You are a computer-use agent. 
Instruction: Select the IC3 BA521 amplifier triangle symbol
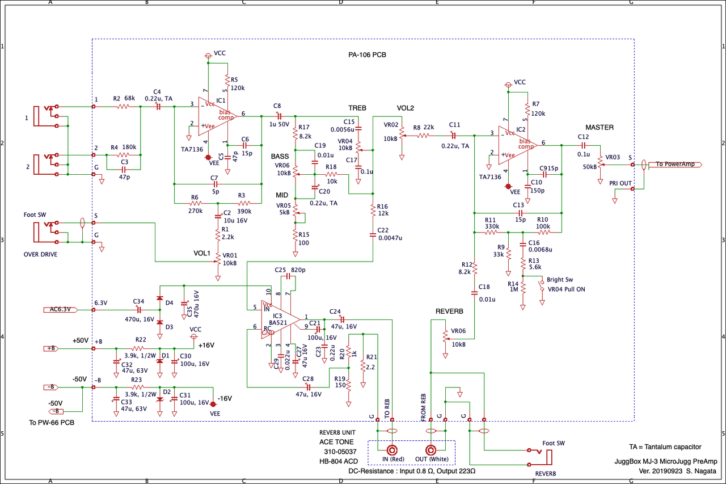281,319
